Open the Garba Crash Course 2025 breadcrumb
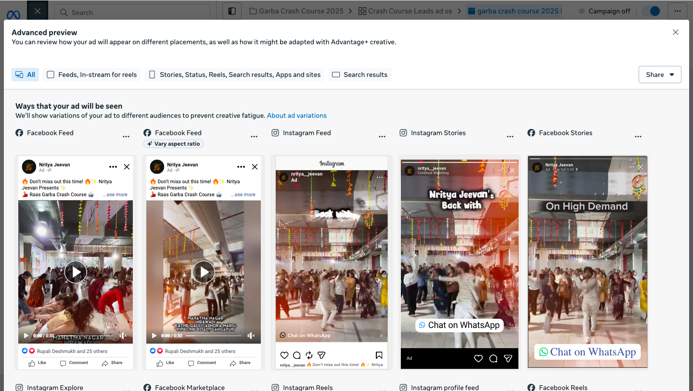693x391 pixels. click(296, 11)
